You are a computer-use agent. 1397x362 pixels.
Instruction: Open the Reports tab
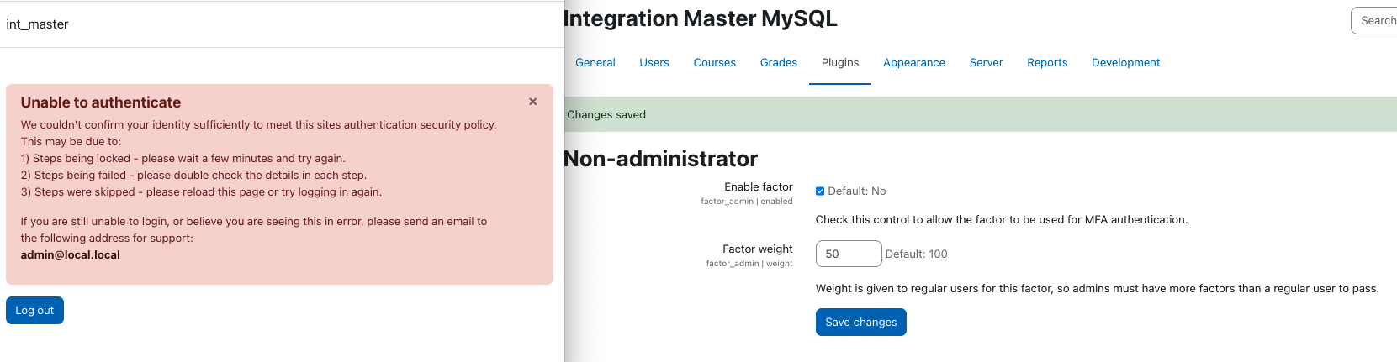pyautogui.click(x=1047, y=63)
